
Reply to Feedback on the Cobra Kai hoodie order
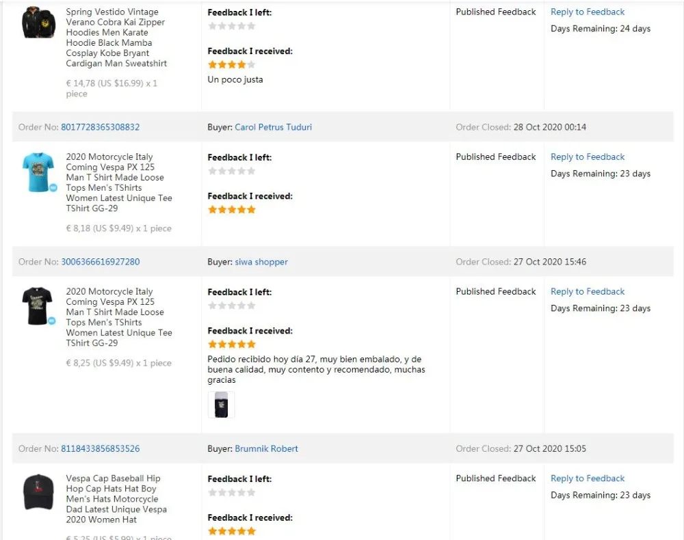click(588, 12)
